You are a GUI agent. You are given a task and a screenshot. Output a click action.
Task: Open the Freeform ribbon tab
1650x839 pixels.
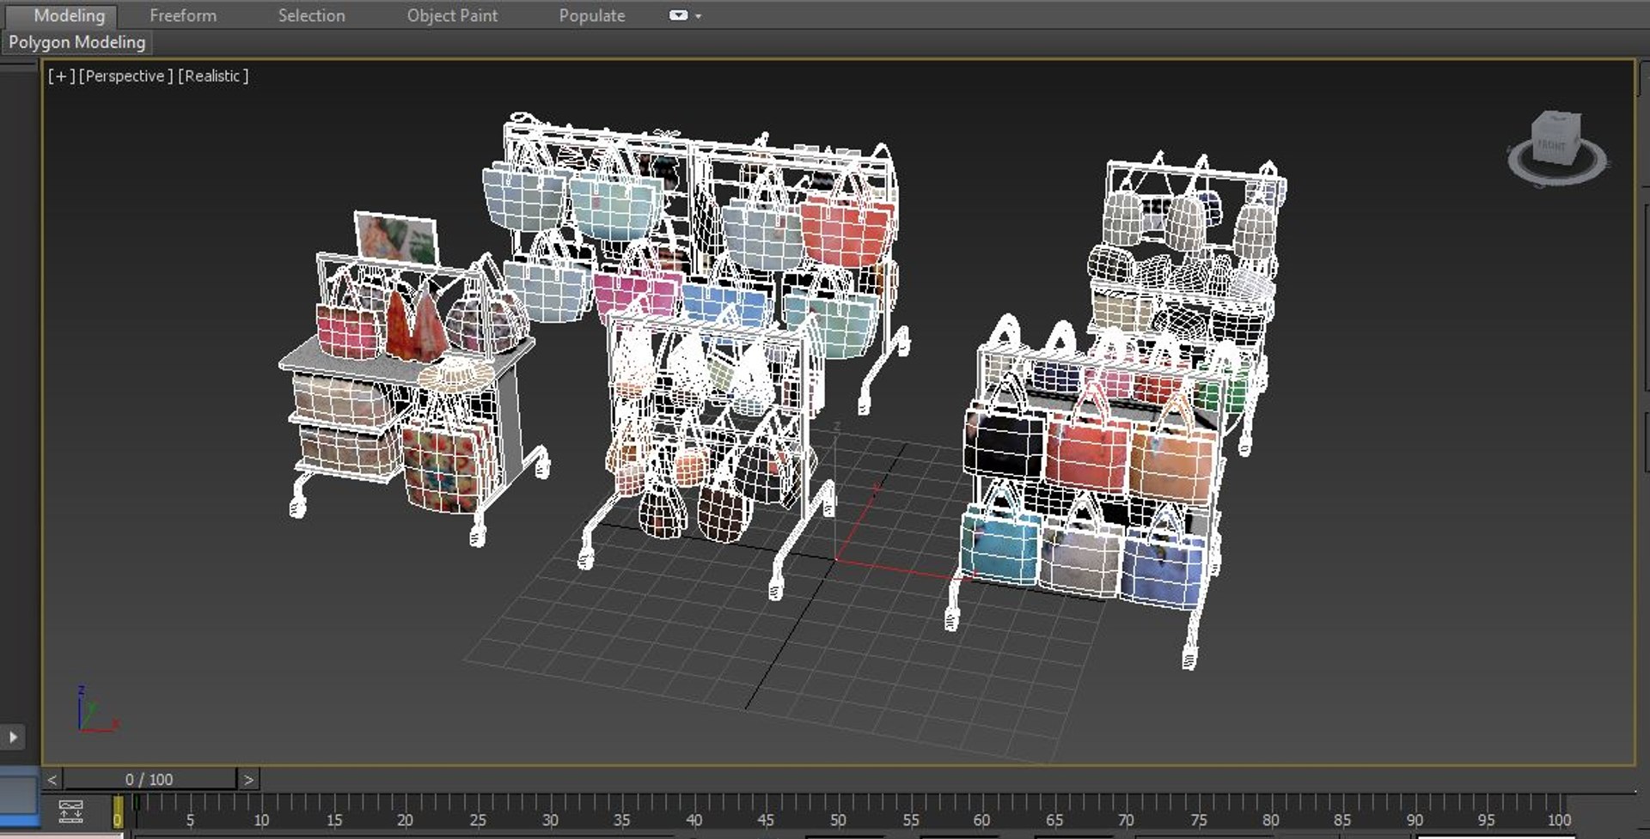tap(183, 15)
